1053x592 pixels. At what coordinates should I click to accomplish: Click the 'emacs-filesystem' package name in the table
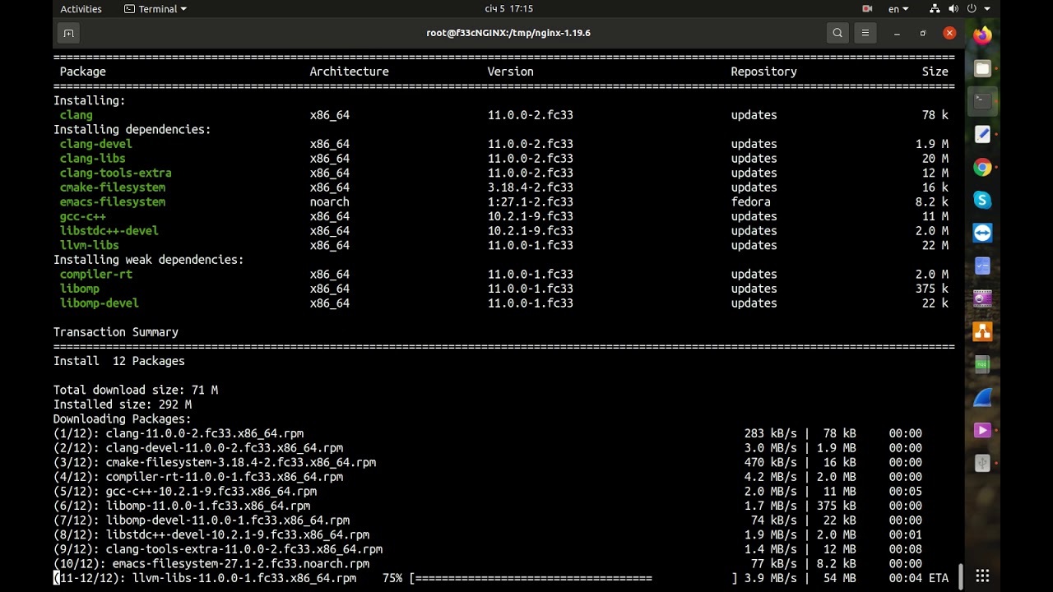tap(113, 202)
